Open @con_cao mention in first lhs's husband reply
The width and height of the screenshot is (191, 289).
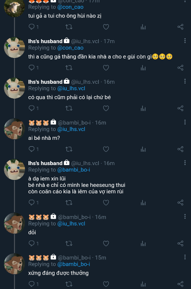(70, 48)
